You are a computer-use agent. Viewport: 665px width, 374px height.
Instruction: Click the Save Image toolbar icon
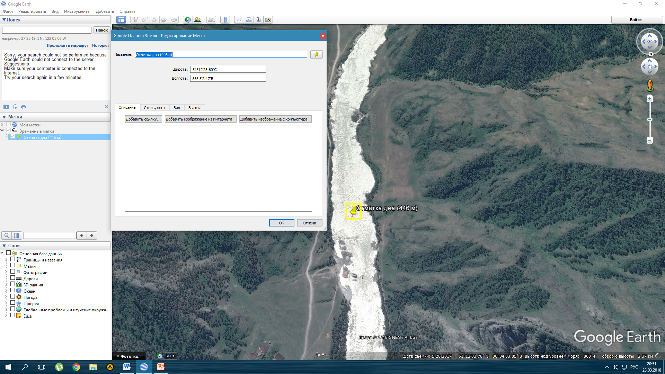pos(258,20)
